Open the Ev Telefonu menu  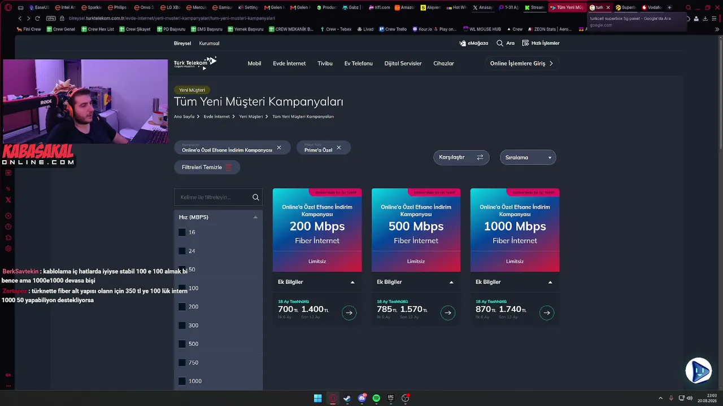(359, 63)
